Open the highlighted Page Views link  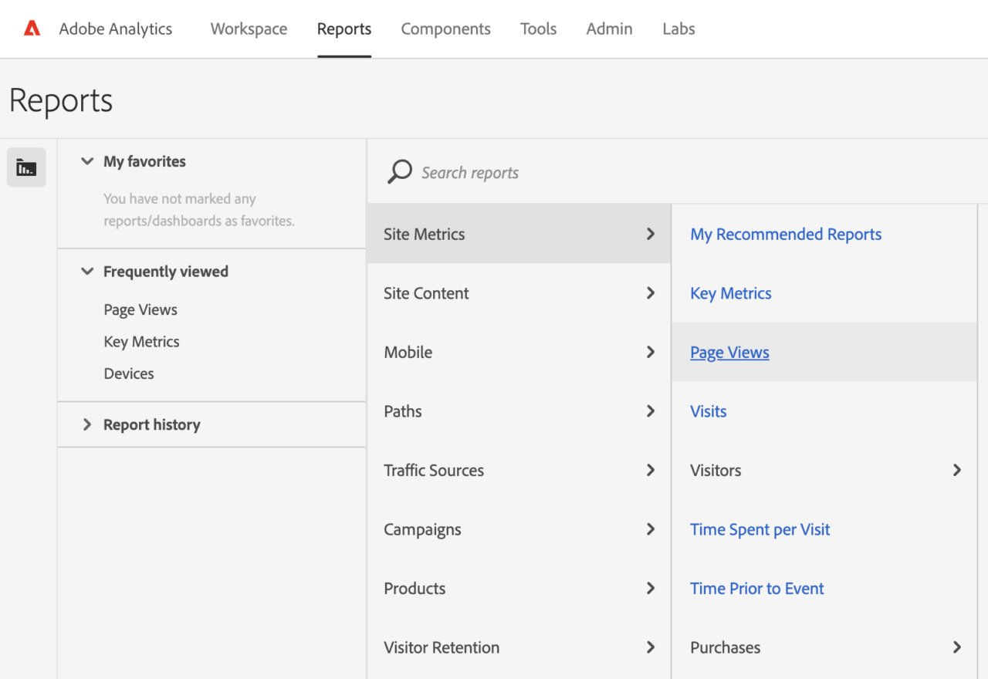(x=729, y=352)
